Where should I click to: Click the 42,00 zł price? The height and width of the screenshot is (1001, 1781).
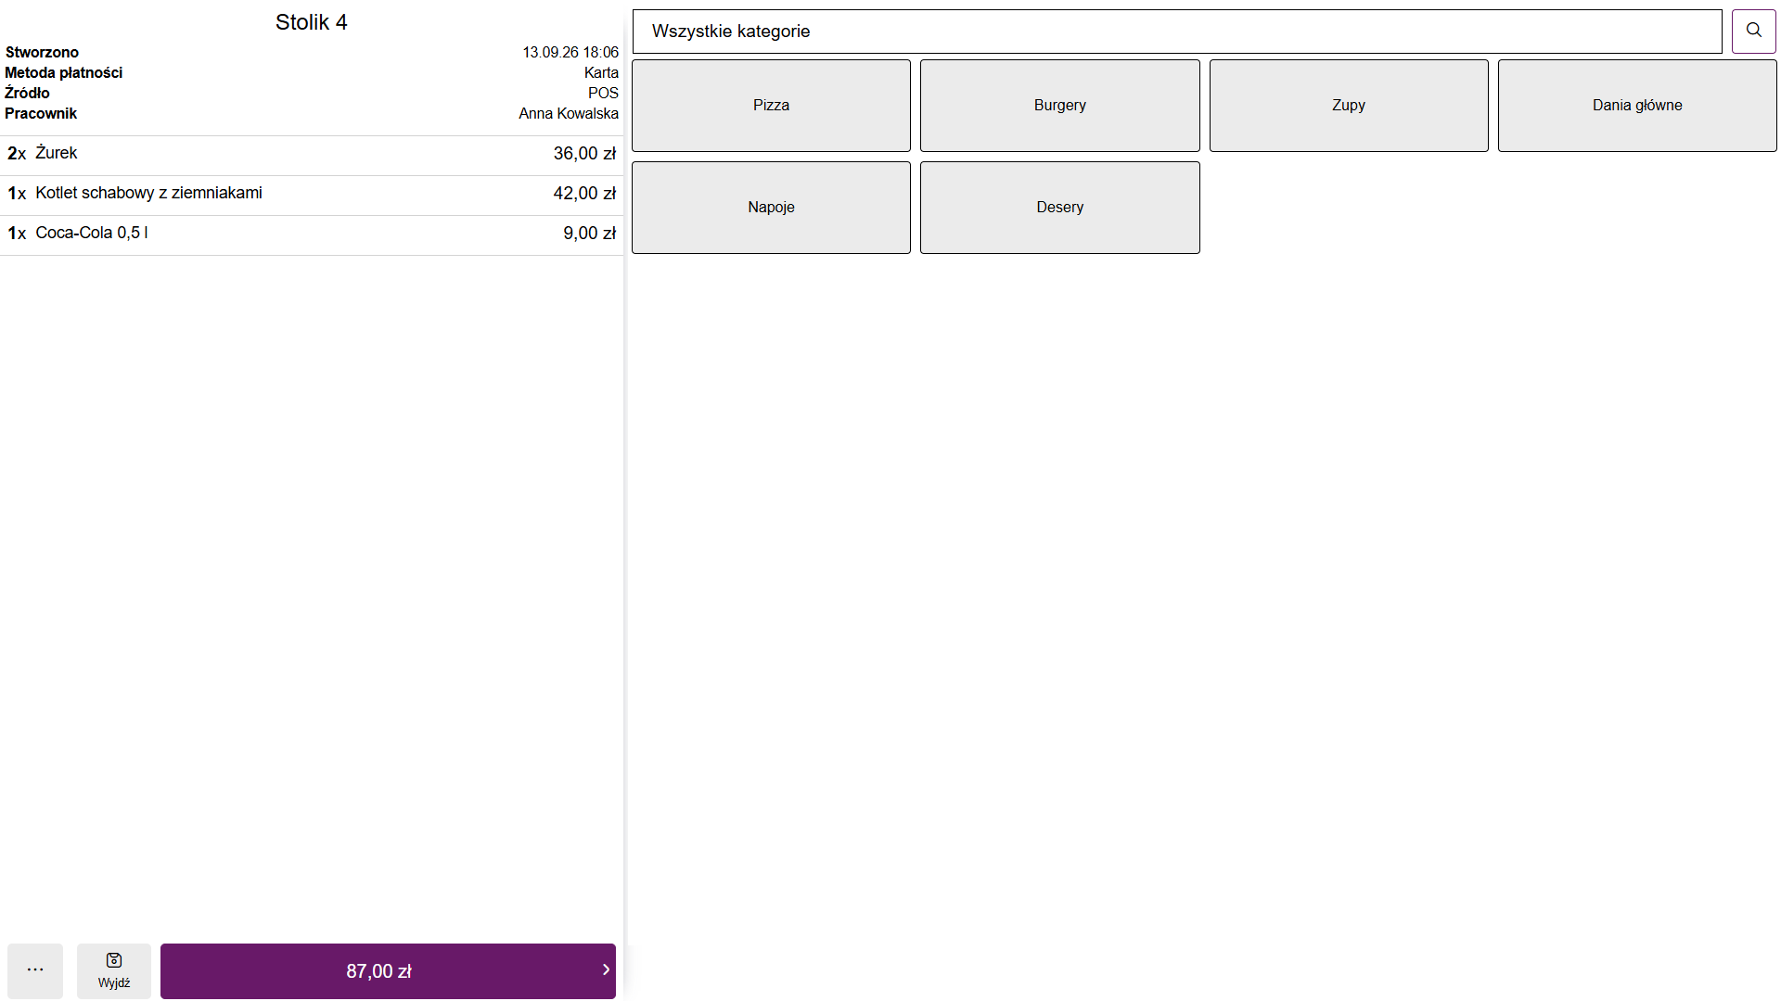[584, 194]
